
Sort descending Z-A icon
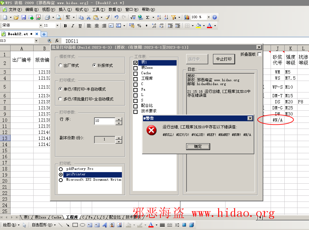tap(166, 17)
